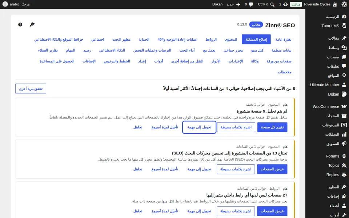
Task: Click the help question mark icon
Action: pyautogui.click(x=20, y=24)
